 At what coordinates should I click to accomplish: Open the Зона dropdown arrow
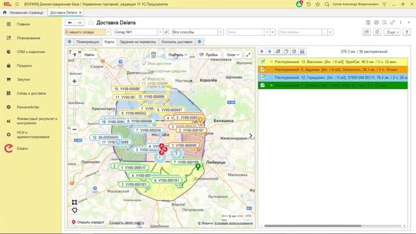[x=266, y=32]
